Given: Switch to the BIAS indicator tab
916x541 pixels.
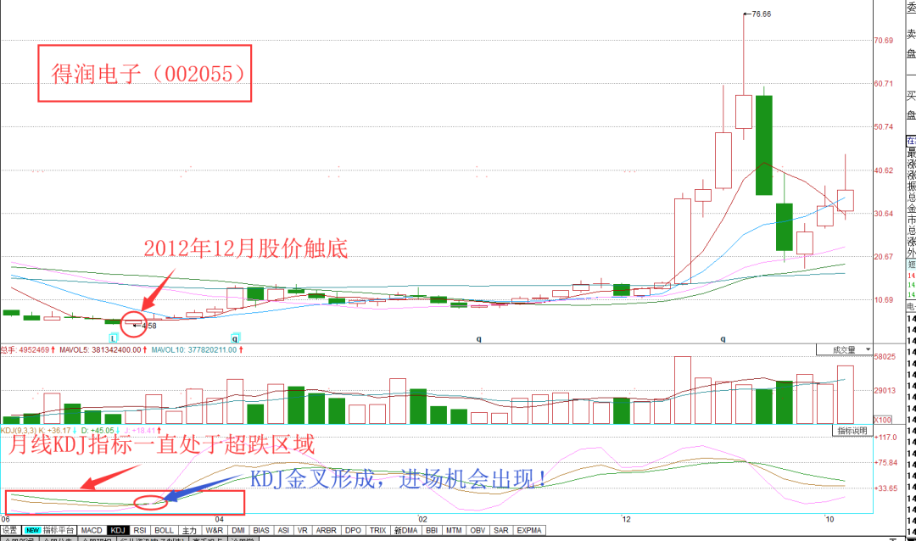Looking at the screenshot, I should tap(261, 531).
